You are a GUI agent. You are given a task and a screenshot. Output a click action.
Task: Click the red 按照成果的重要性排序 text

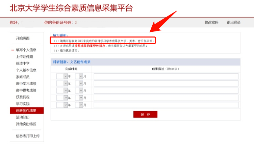click(x=90, y=46)
